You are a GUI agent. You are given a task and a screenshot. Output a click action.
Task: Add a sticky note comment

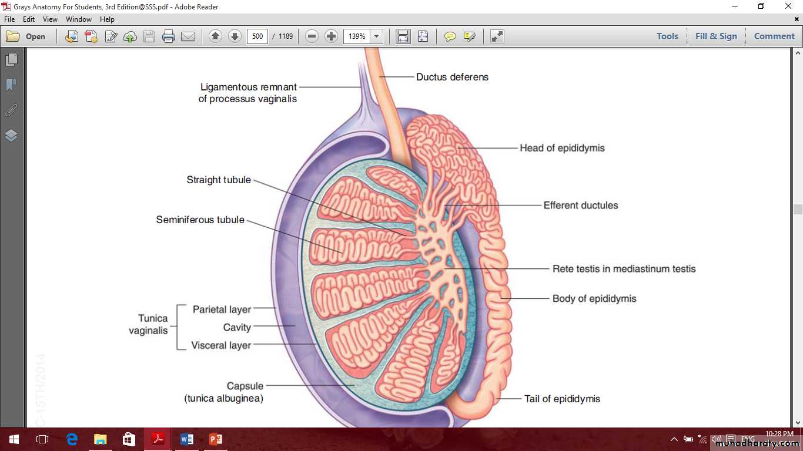450,36
